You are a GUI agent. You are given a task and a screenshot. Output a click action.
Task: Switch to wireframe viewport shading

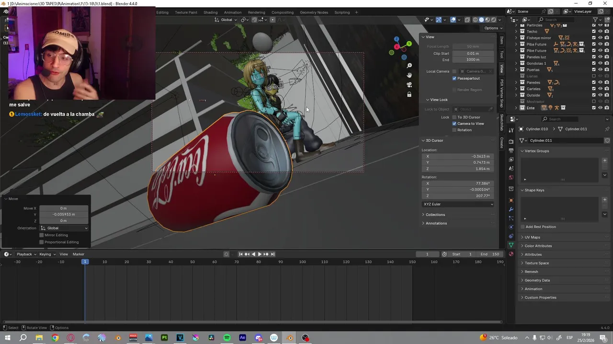pos(476,20)
